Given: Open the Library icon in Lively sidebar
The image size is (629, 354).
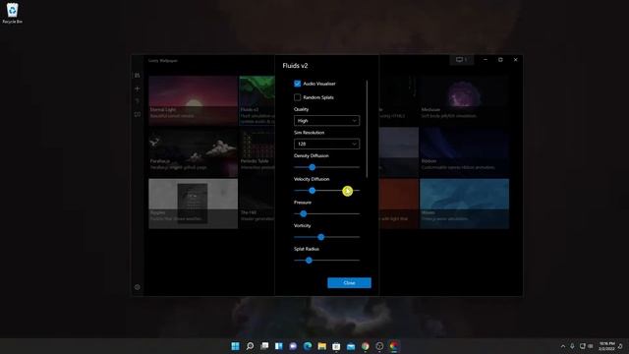Looking at the screenshot, I should pyautogui.click(x=138, y=76).
